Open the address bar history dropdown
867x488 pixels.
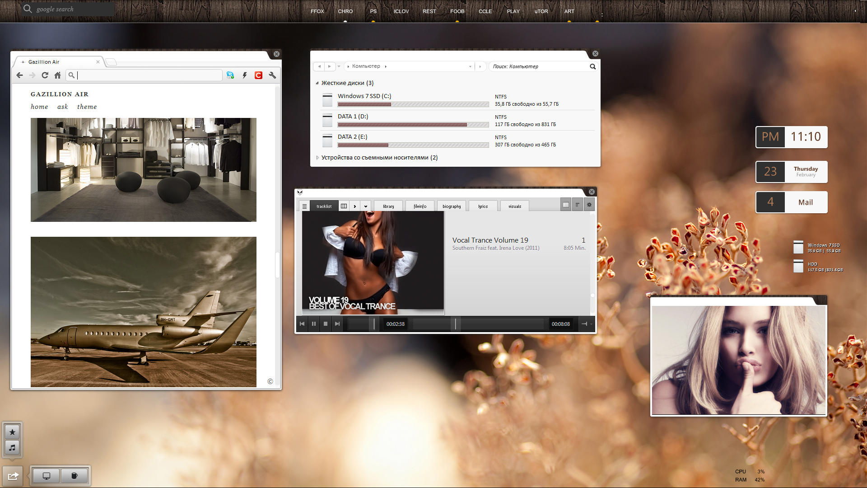coord(470,66)
